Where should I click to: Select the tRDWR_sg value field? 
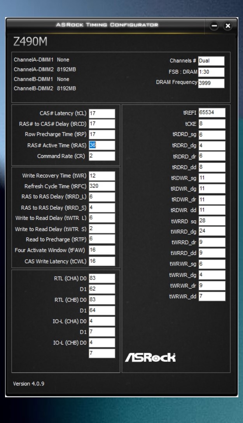click(212, 178)
